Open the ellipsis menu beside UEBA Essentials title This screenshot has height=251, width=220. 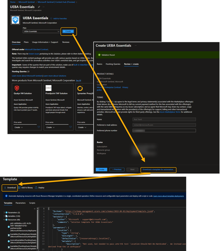point(44,7)
